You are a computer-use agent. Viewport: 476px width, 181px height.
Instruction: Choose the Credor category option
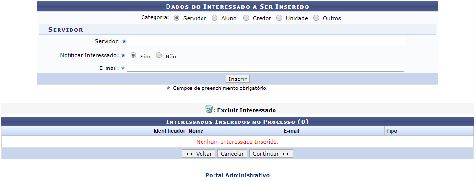(x=246, y=18)
